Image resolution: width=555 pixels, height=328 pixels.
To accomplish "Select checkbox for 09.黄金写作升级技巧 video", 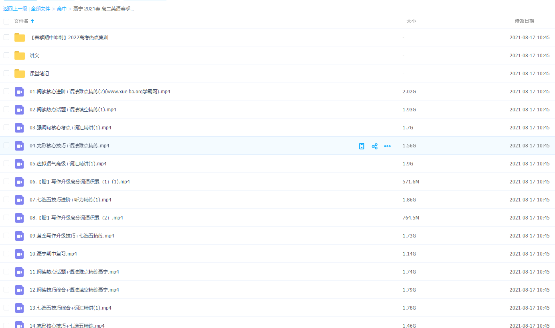I will [6, 235].
